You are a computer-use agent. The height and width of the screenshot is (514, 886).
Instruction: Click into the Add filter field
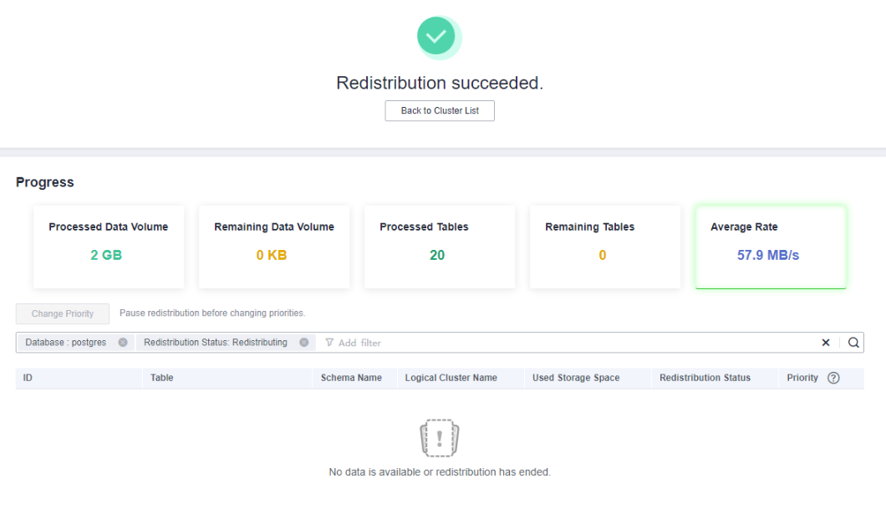coord(502,343)
